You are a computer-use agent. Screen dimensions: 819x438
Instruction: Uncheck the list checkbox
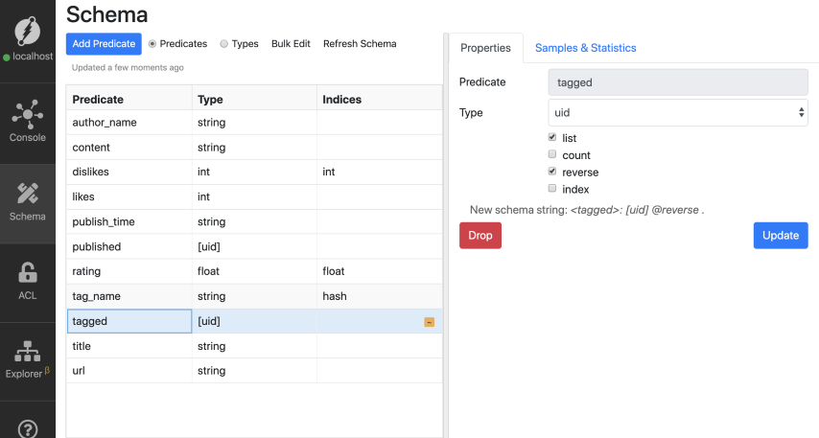coord(551,138)
